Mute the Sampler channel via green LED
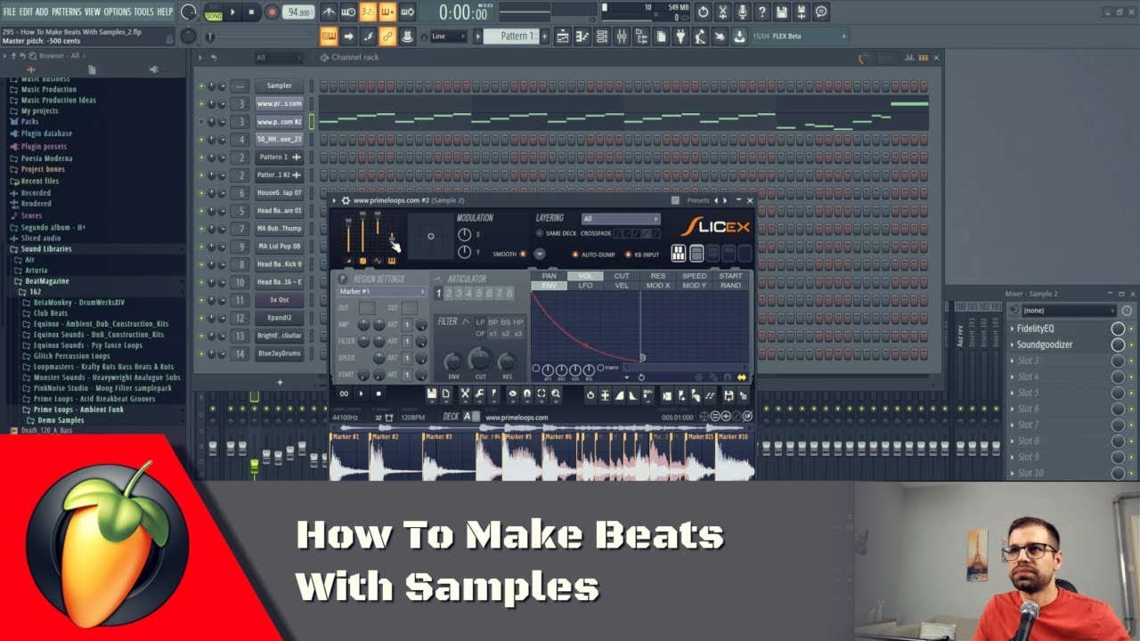 pos(201,86)
